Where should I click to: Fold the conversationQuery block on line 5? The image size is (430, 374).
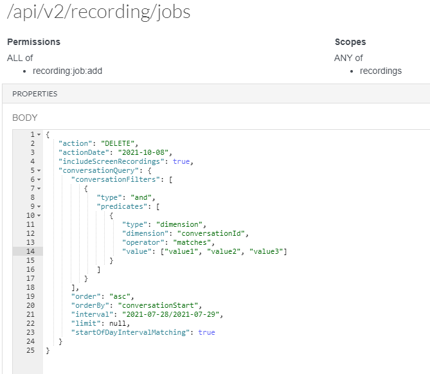(x=39, y=170)
